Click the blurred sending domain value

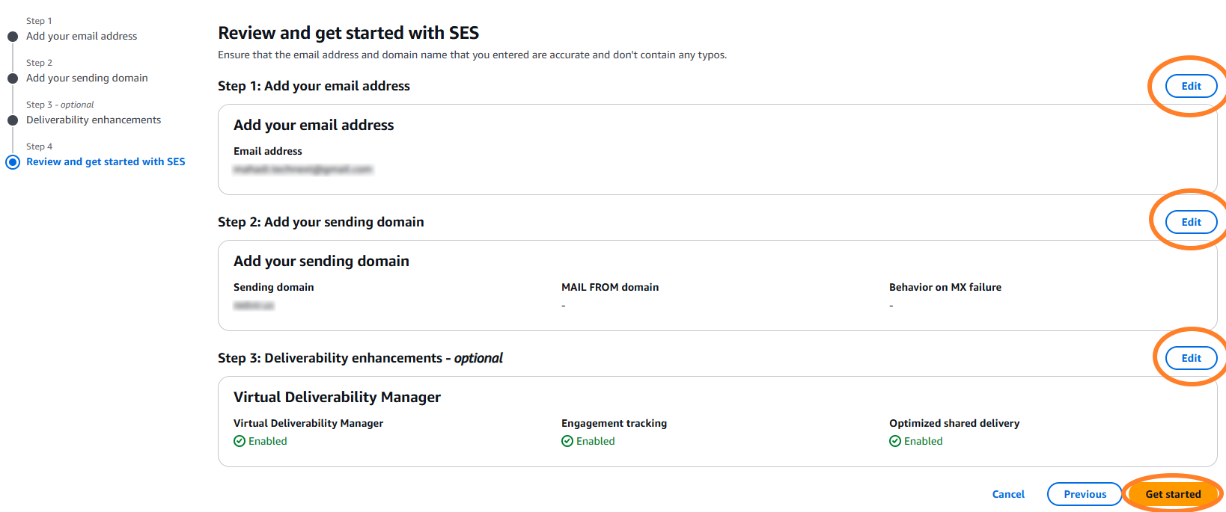pyautogui.click(x=254, y=306)
